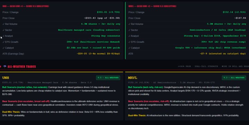Select the ALL-WEATHER TRADES section heading

[21, 66]
